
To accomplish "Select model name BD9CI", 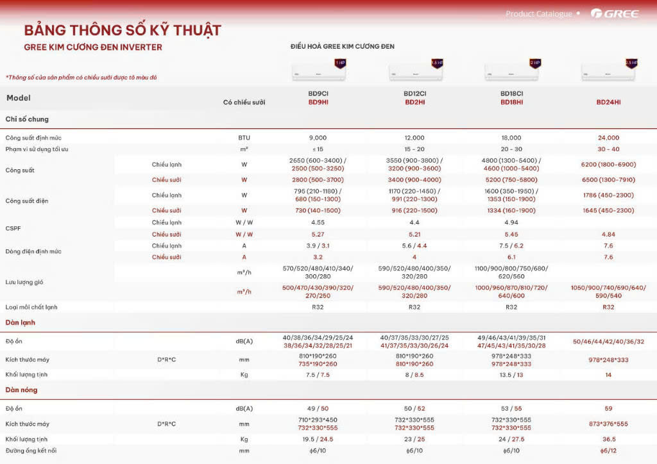I will click(318, 94).
